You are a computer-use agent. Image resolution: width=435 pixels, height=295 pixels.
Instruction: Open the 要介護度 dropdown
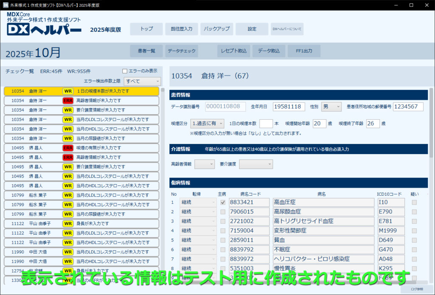[x=256, y=164]
